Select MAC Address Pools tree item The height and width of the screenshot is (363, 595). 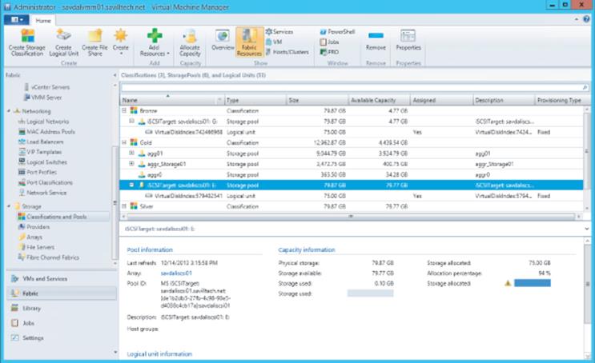coord(46,131)
